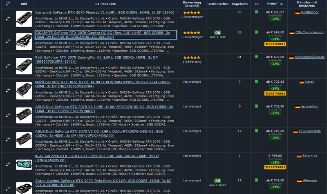Screen dimensions: 327x194
Task: Open Palit RTX 3070 GamingPro V1 link
Action: (96, 60)
